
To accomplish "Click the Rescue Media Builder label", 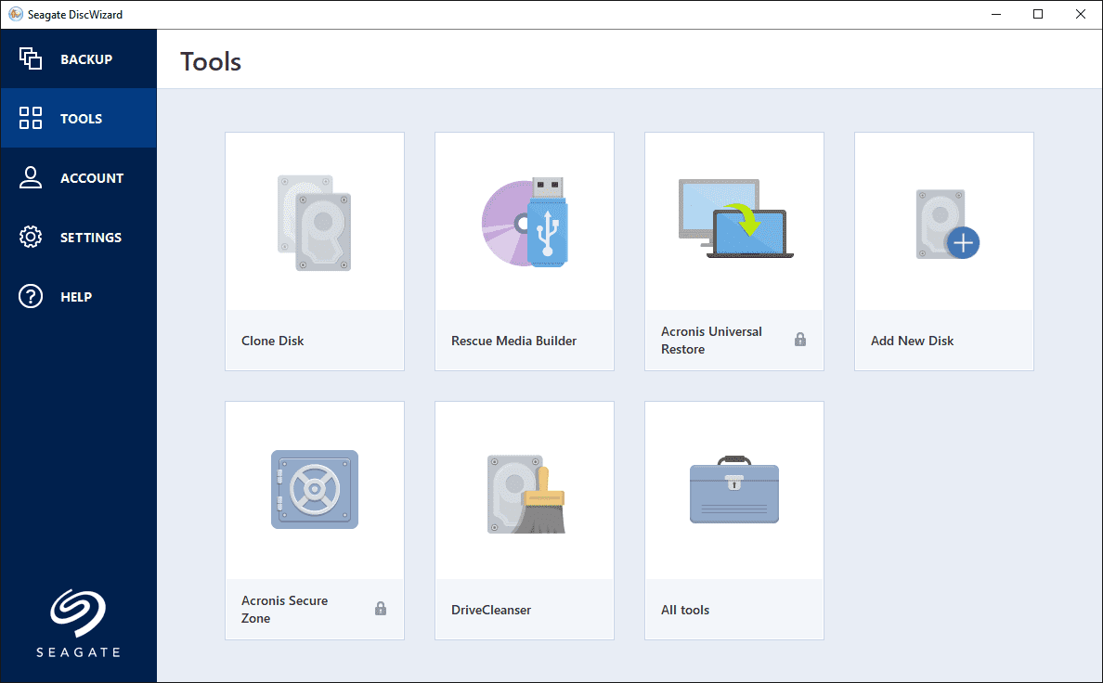I will coord(513,341).
